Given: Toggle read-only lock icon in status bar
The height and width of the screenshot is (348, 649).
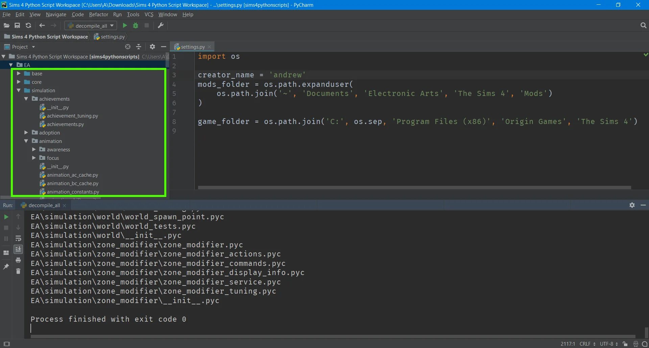Looking at the screenshot, I should click(x=625, y=344).
